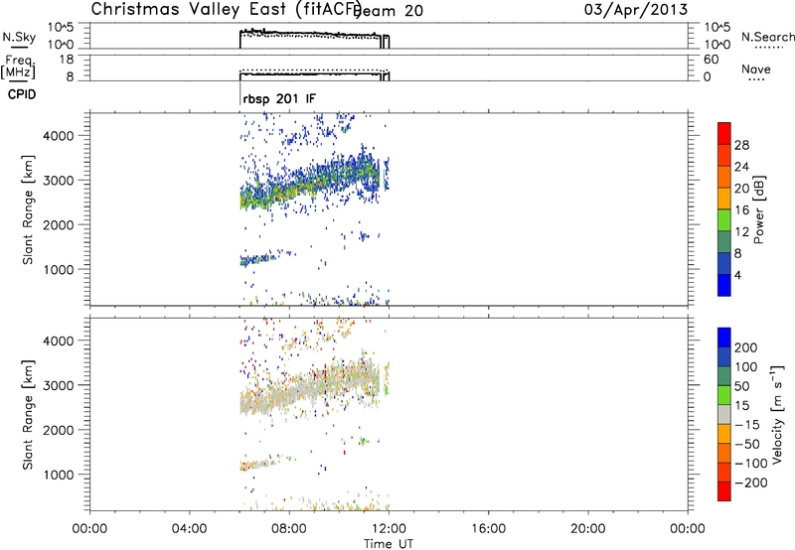Viewport: 795px width, 550px height.
Task: Pick the -50 to -15 yellow-orange Velocity segment
Action: (x=724, y=434)
